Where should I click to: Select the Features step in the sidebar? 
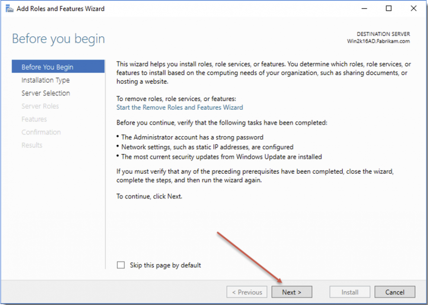pyautogui.click(x=34, y=119)
